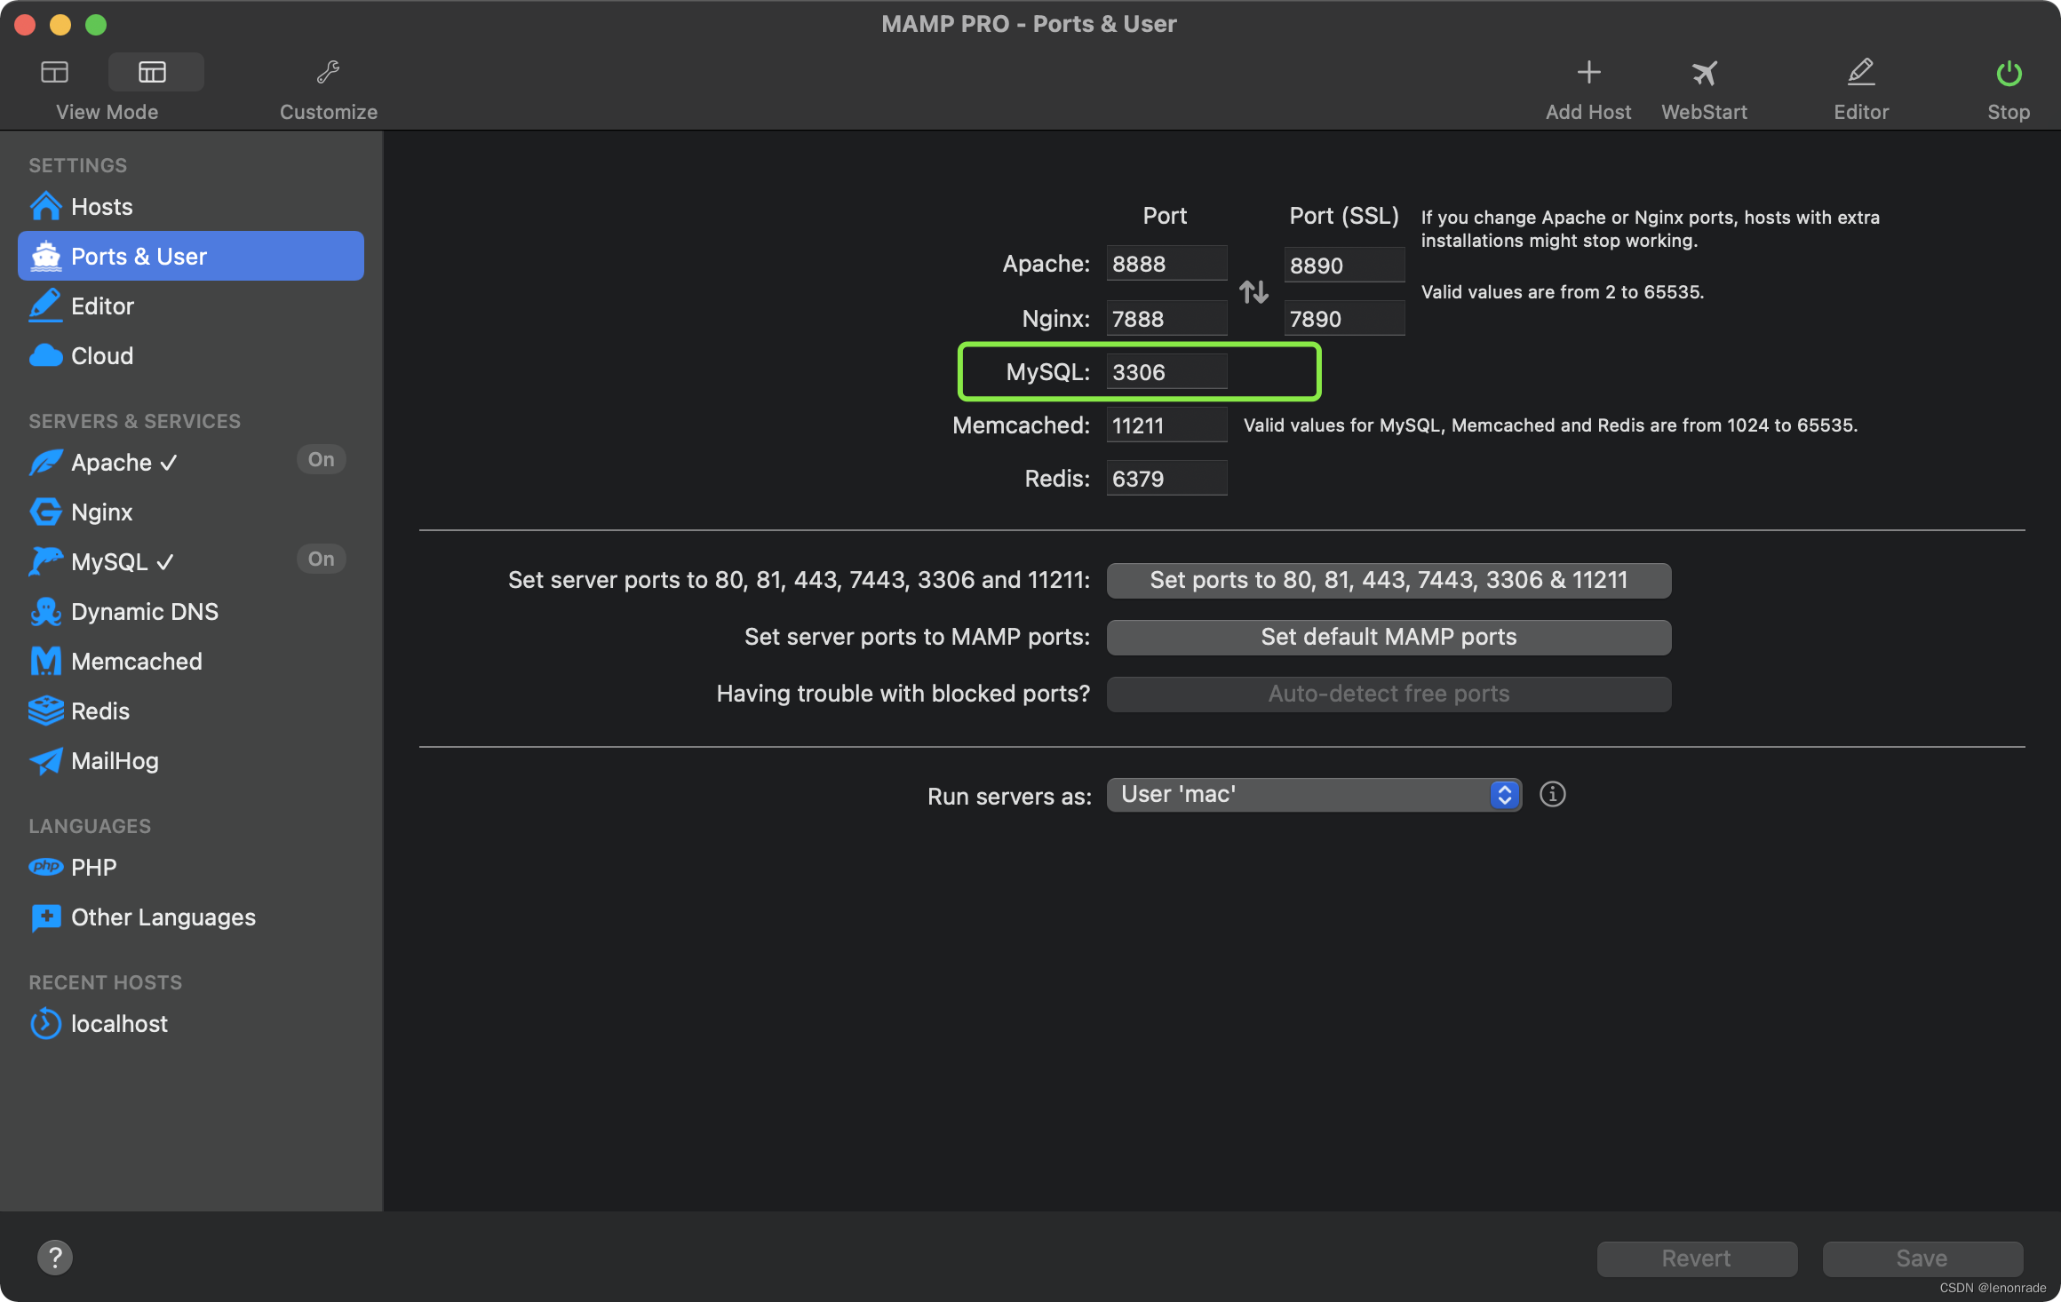Click the Nginx SSL port field 7890
The width and height of the screenshot is (2061, 1302).
1344,318
